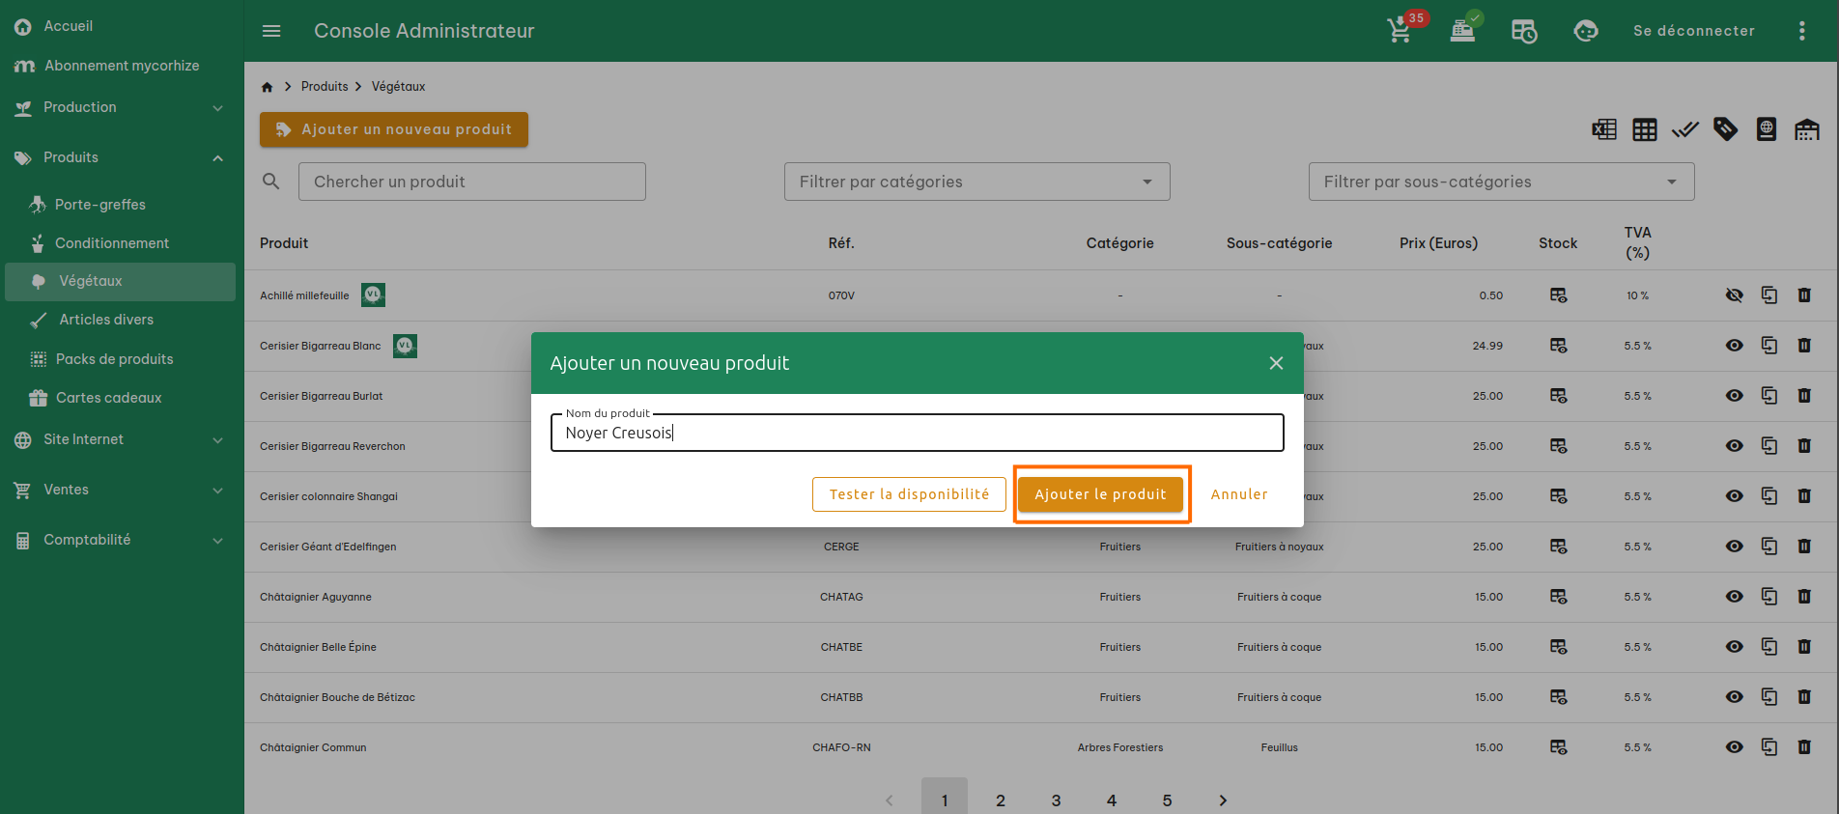The width and height of the screenshot is (1839, 814).
Task: Go to page 5 in pagination
Action: point(1167,800)
